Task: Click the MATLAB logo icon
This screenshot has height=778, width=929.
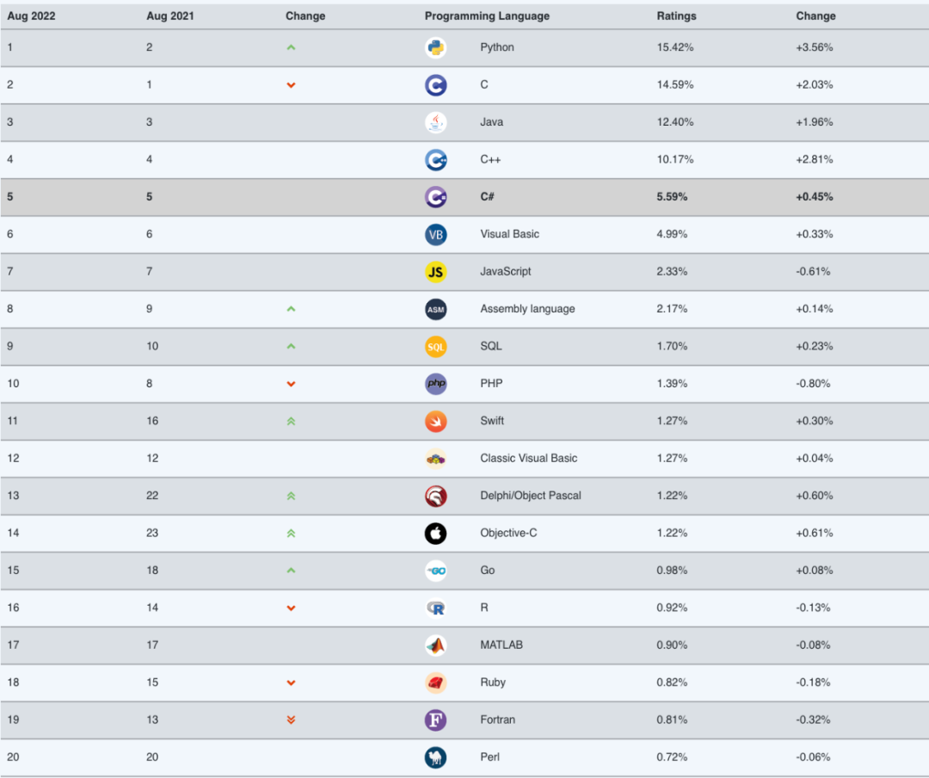Action: click(435, 645)
